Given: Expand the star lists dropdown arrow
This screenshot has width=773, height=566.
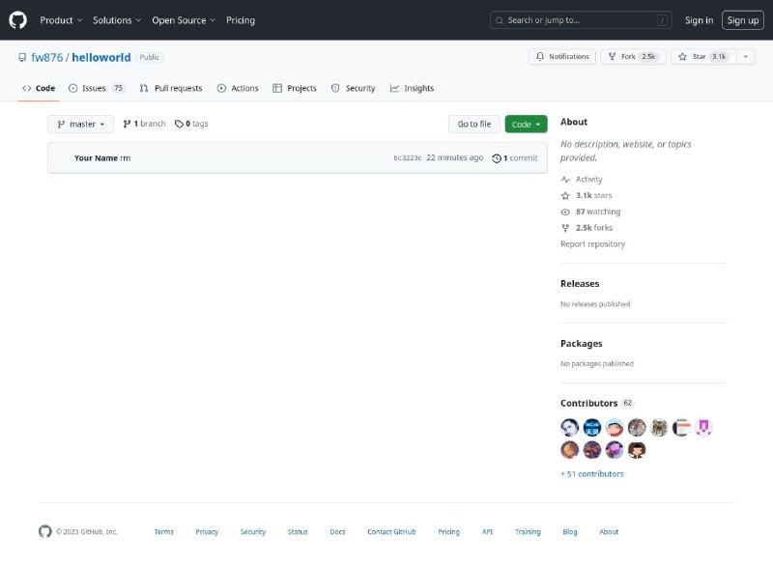Looking at the screenshot, I should [745, 57].
